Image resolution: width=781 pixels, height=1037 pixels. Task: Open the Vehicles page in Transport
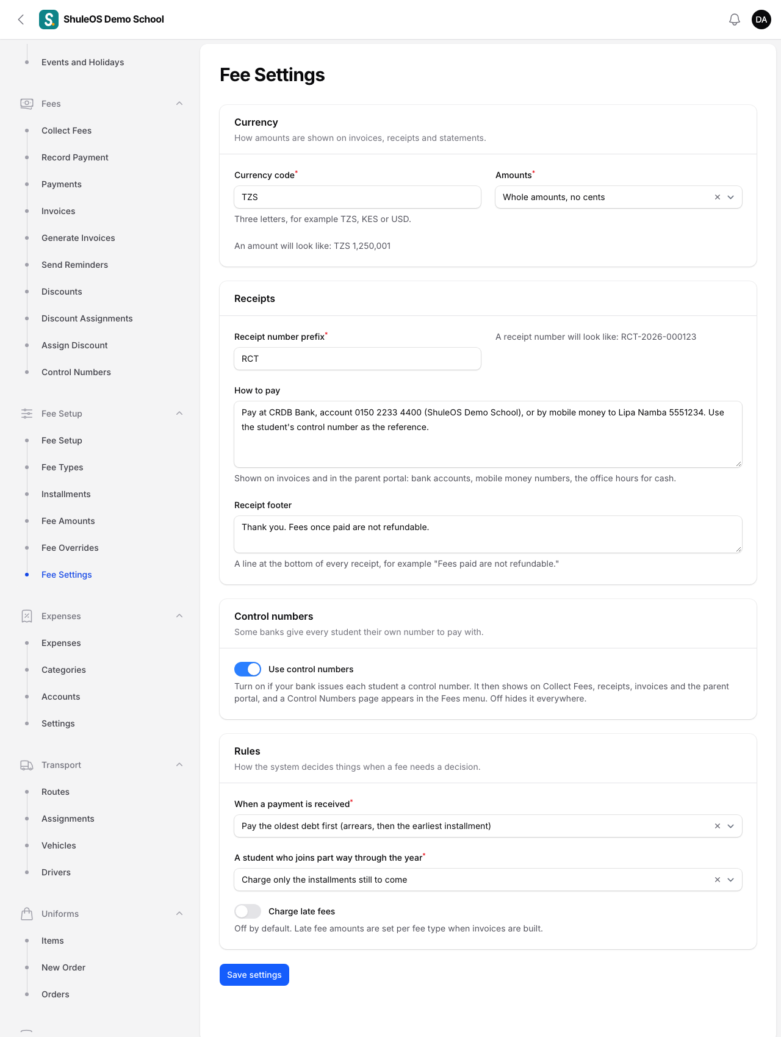tap(59, 845)
